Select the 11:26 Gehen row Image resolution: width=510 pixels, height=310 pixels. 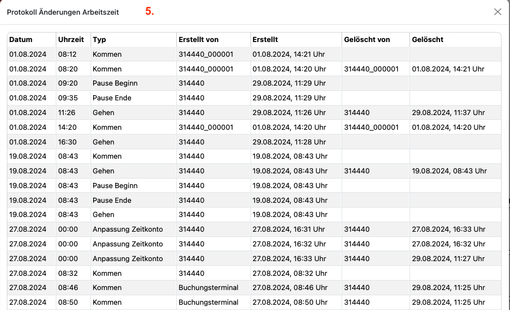[x=254, y=112]
